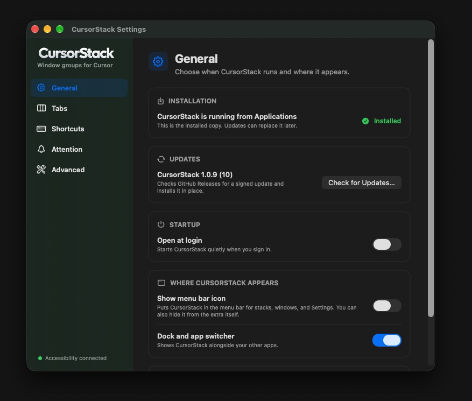Go to the Attention settings section

[x=79, y=149]
